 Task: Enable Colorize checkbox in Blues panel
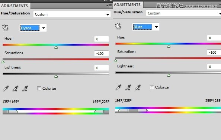(152, 87)
